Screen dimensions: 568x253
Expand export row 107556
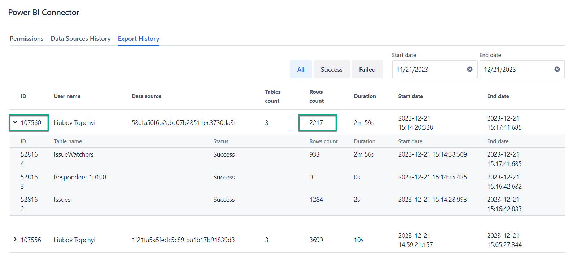(15, 239)
